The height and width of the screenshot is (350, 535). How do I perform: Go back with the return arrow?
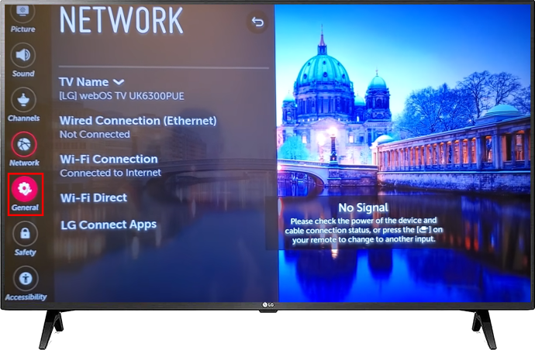[x=257, y=22]
